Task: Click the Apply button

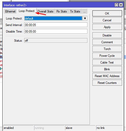Action: (107, 27)
